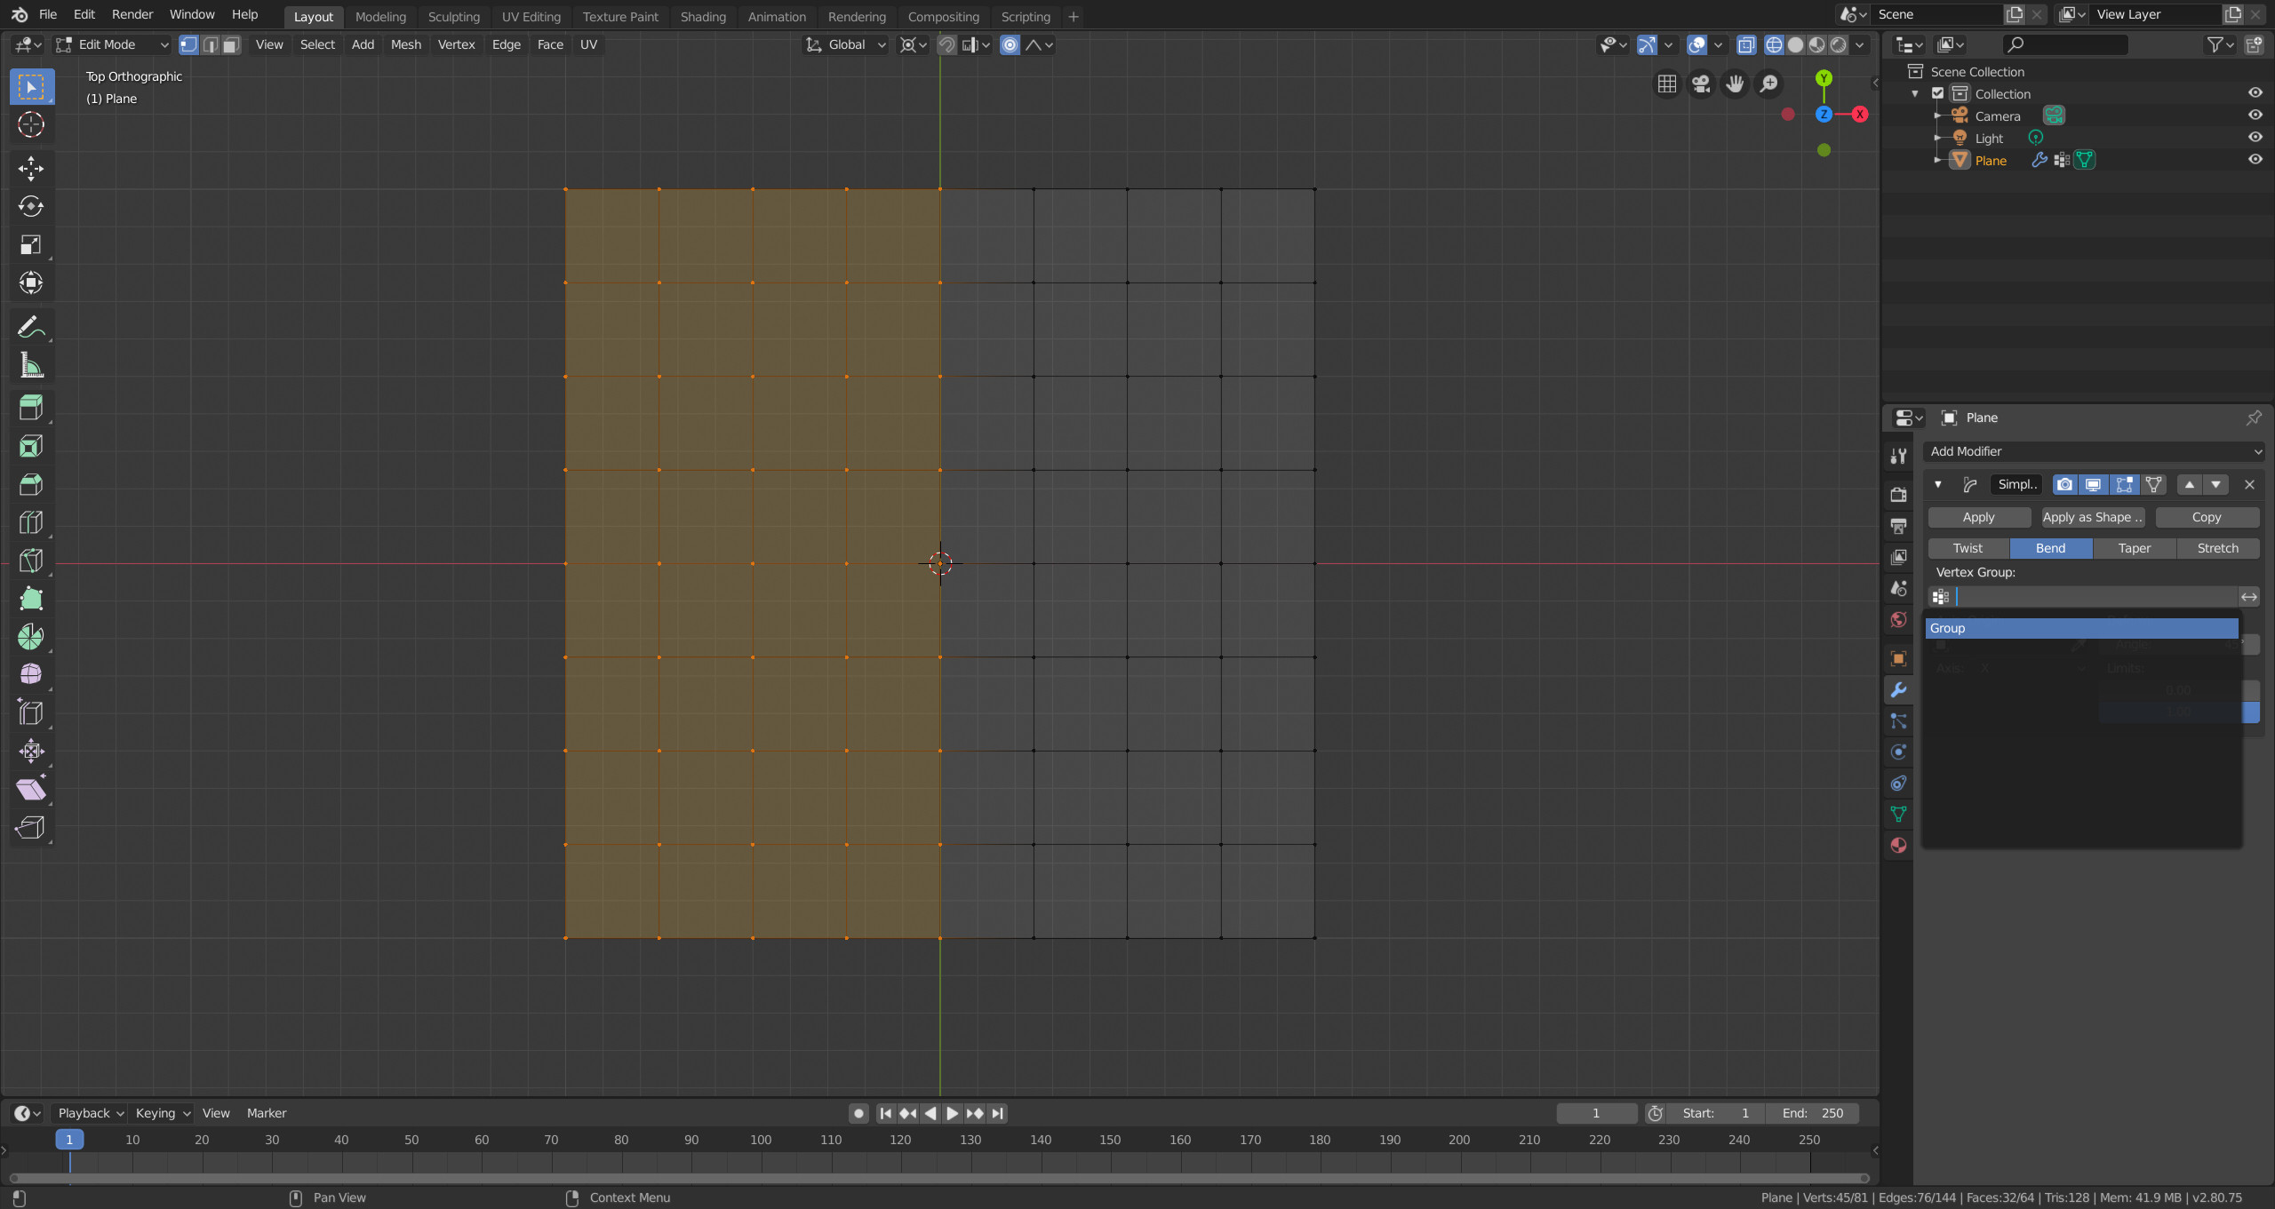Viewport: 2275px width, 1209px height.
Task: Select the Smooth tool
Action: [31, 675]
